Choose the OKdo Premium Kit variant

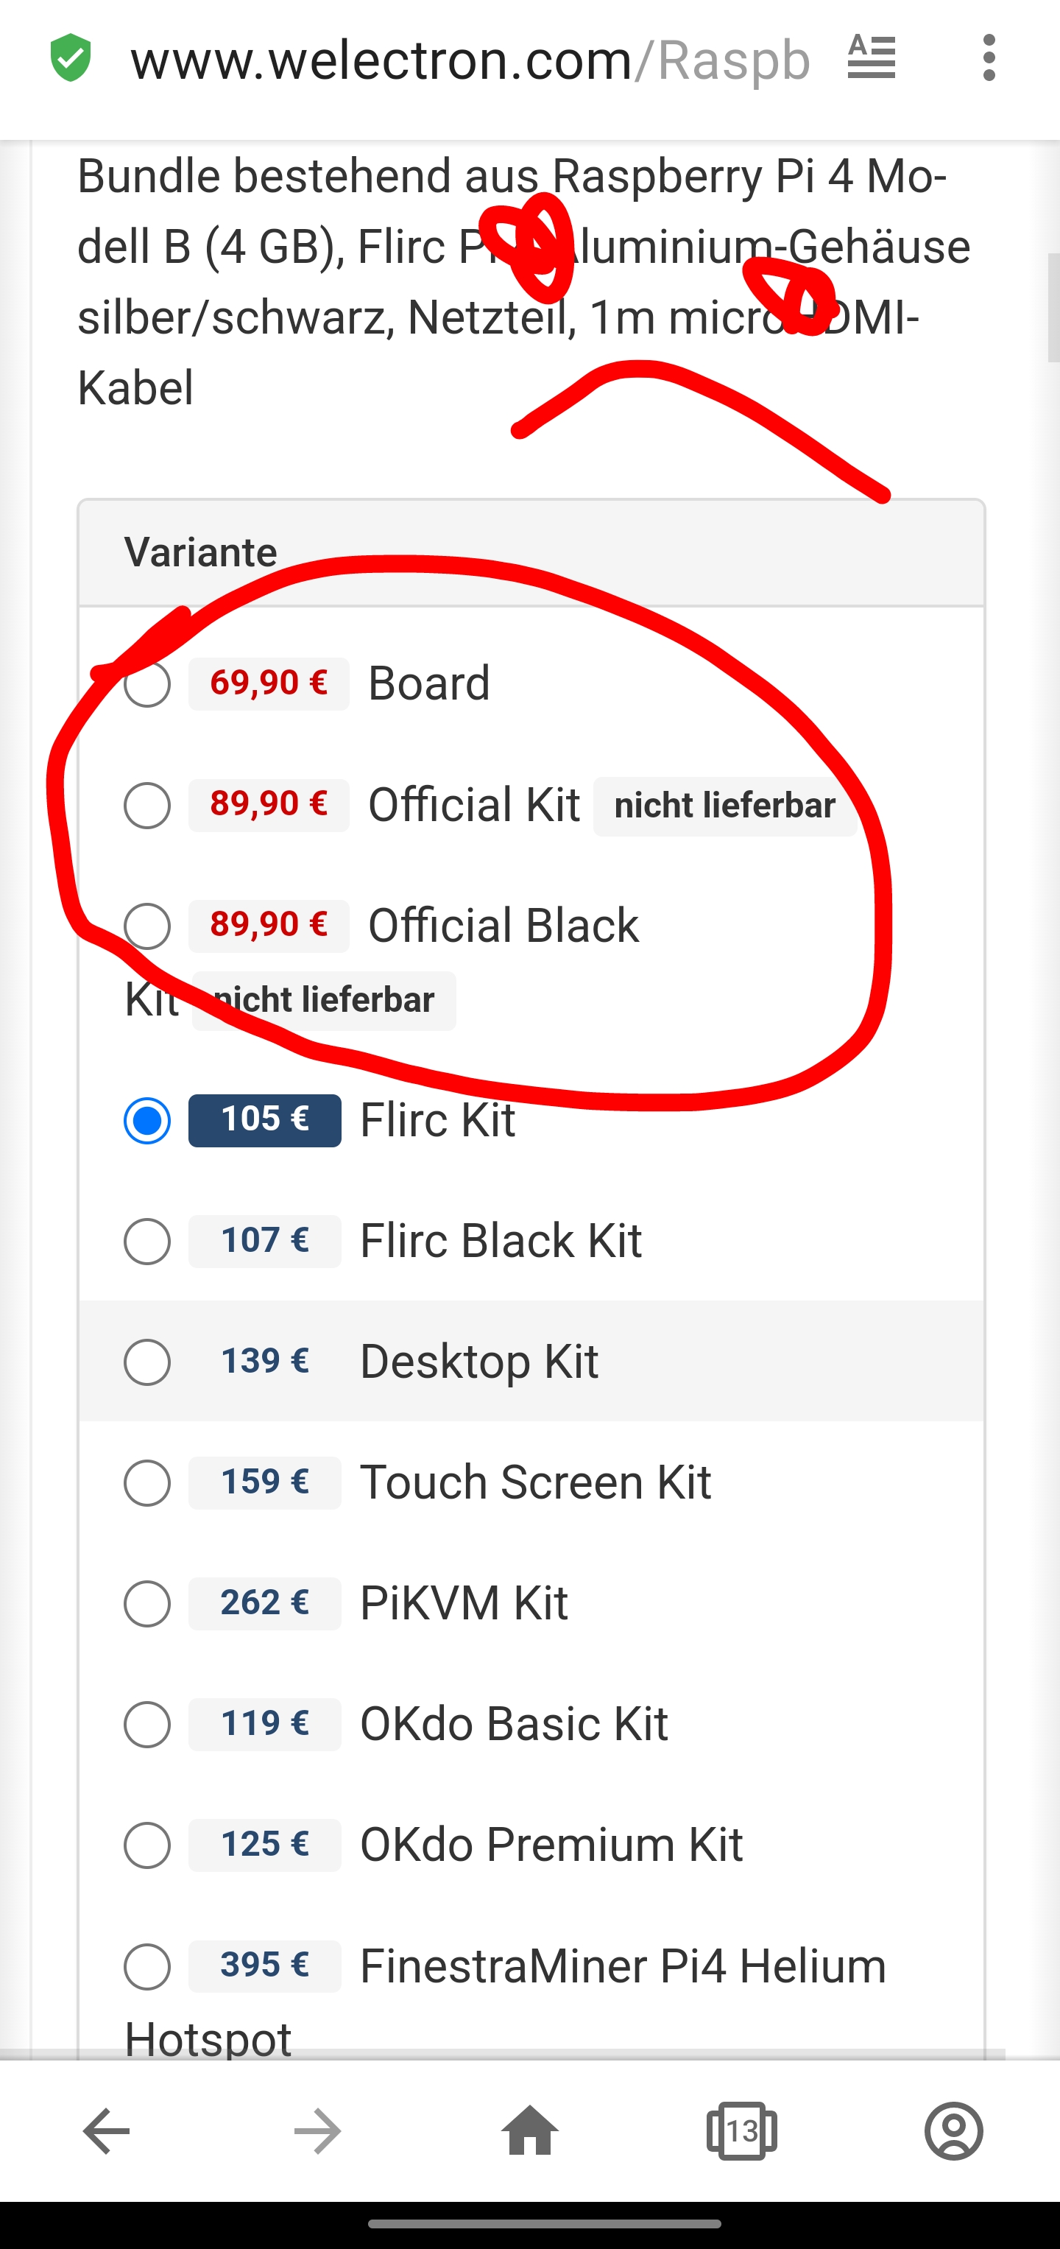pos(147,1845)
